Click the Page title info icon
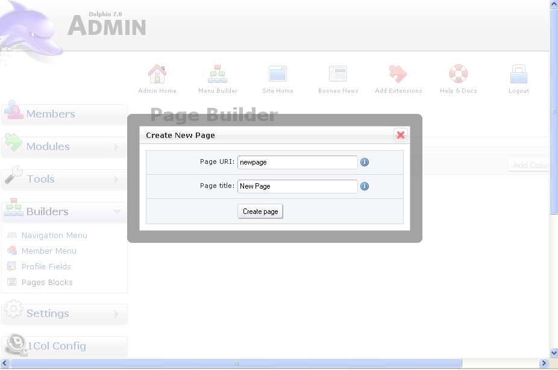The height and width of the screenshot is (370, 558). [x=365, y=186]
